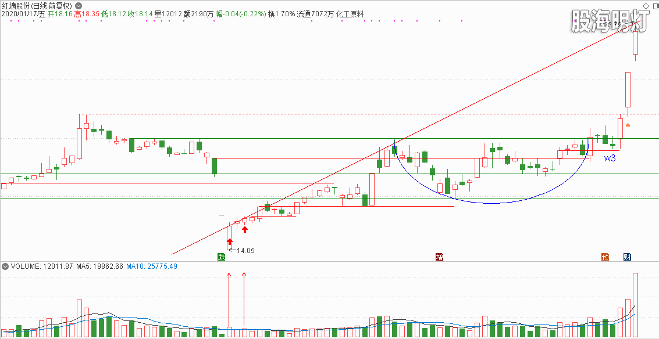The image size is (659, 339).
Task: Click the date 2020/01/17/五
Action: tap(23, 14)
